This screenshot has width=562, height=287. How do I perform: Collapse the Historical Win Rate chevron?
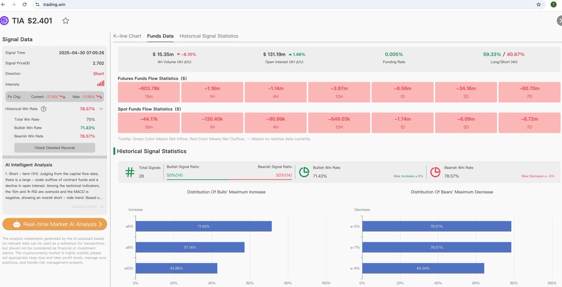[101, 109]
